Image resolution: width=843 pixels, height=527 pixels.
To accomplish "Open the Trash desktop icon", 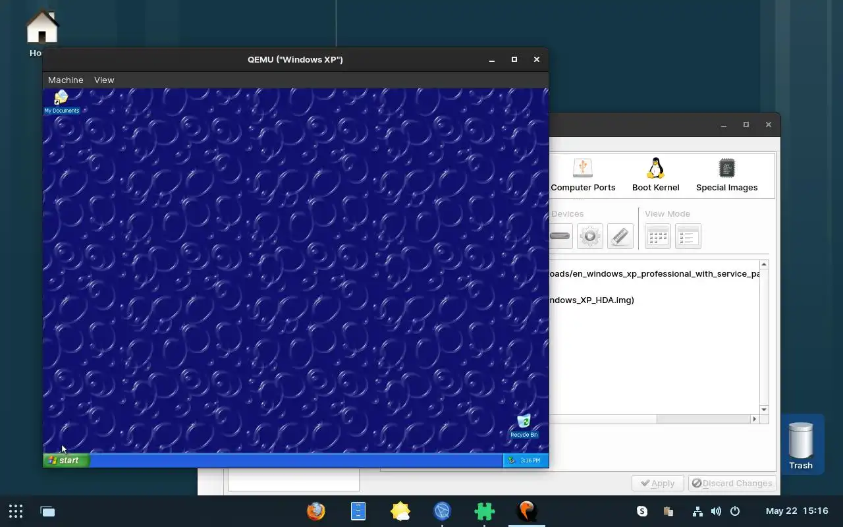I will coord(801,445).
